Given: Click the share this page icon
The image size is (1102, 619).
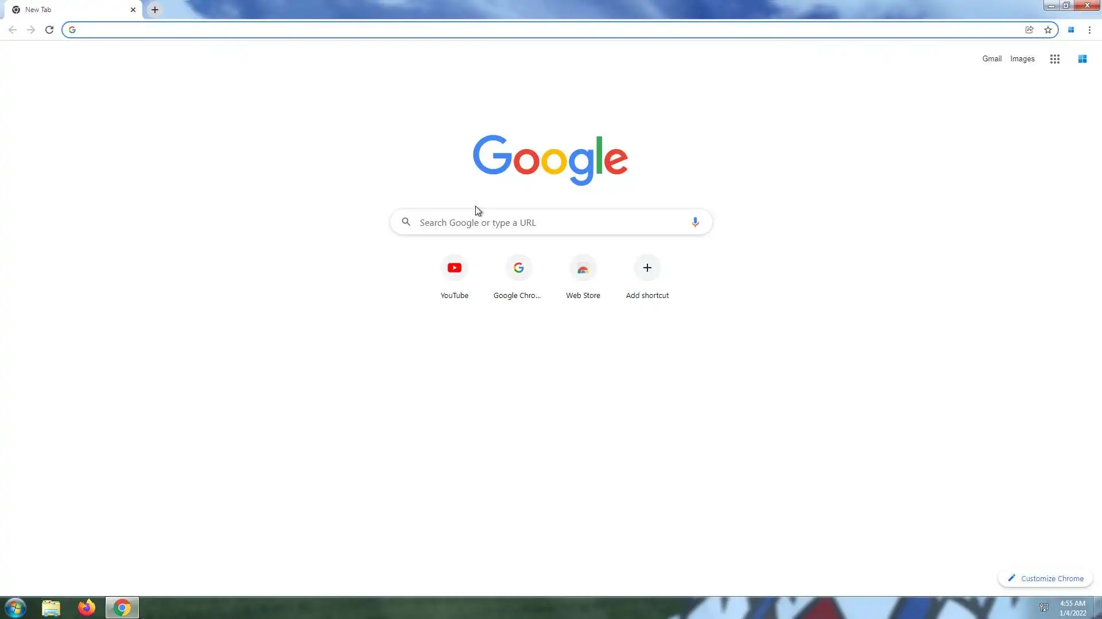Looking at the screenshot, I should (1029, 30).
